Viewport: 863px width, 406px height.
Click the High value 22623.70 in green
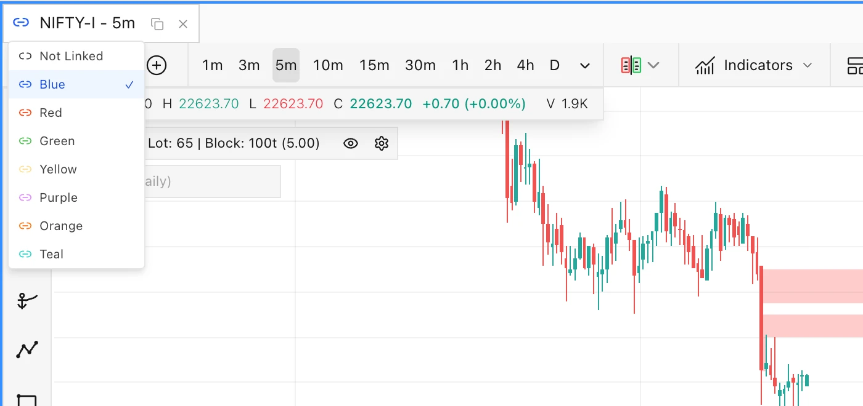click(209, 104)
